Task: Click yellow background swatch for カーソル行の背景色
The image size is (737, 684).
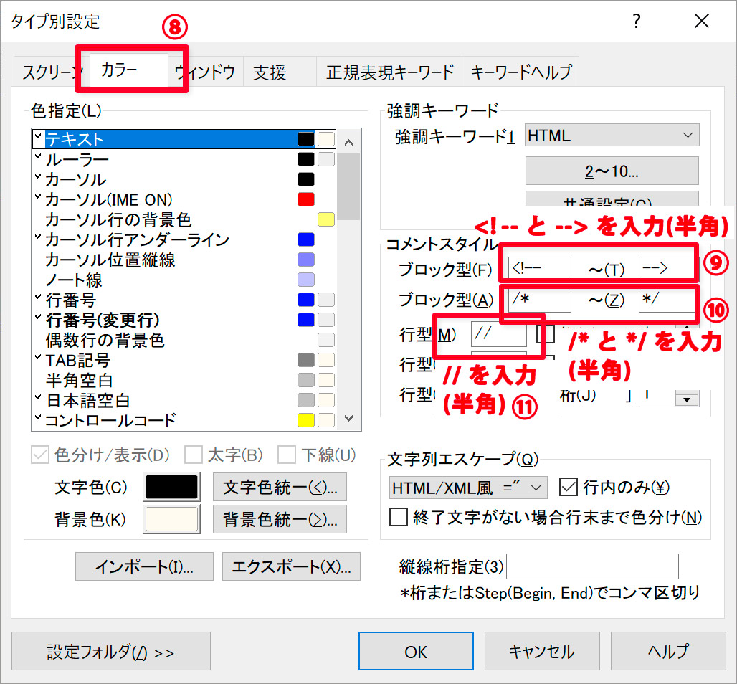Action: click(326, 219)
